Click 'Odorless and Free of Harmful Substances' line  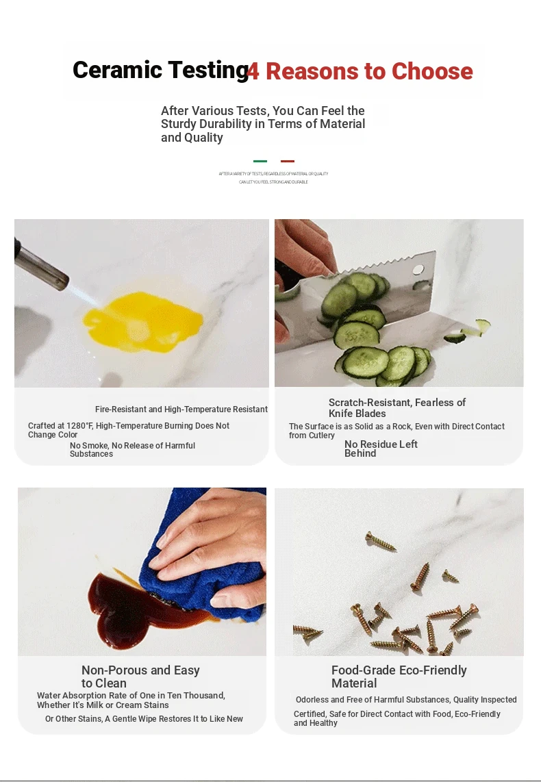(x=406, y=699)
